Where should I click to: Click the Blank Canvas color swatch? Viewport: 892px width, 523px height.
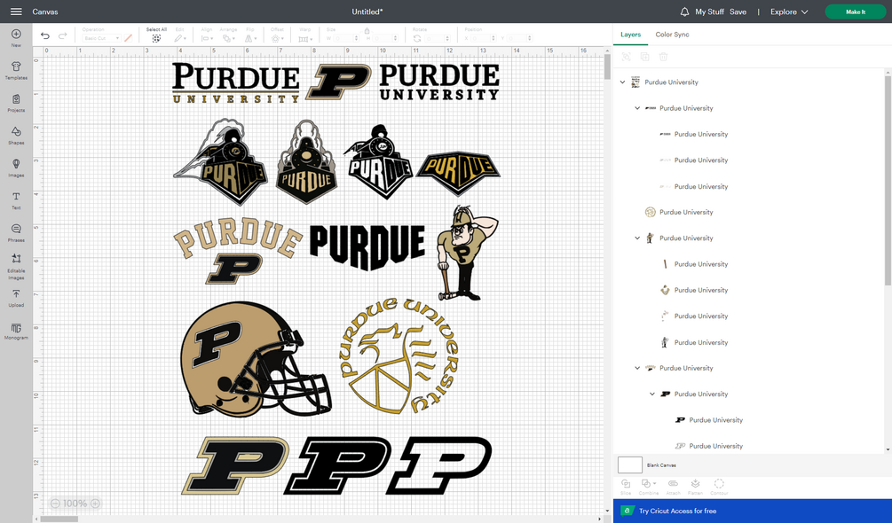tap(630, 465)
